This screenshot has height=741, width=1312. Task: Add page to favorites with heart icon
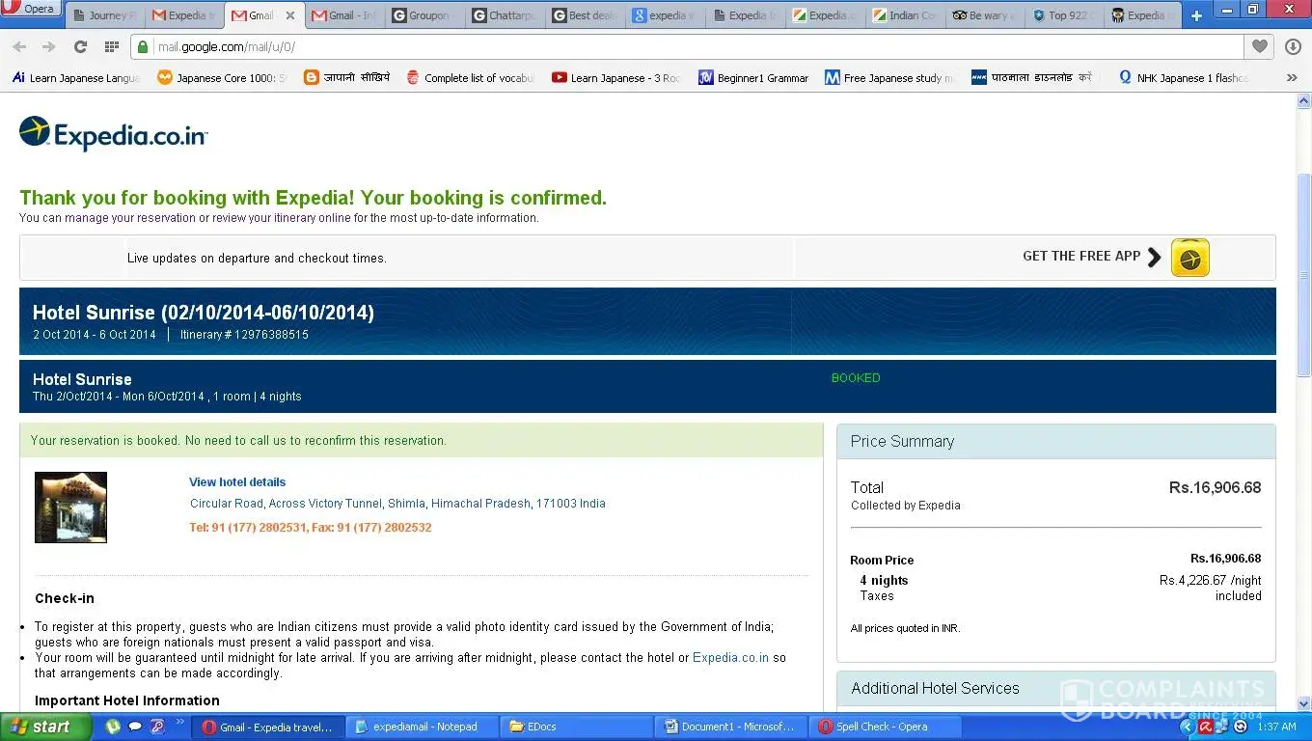pyautogui.click(x=1260, y=46)
